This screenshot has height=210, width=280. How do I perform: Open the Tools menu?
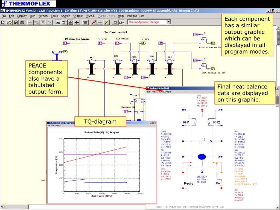point(54,16)
